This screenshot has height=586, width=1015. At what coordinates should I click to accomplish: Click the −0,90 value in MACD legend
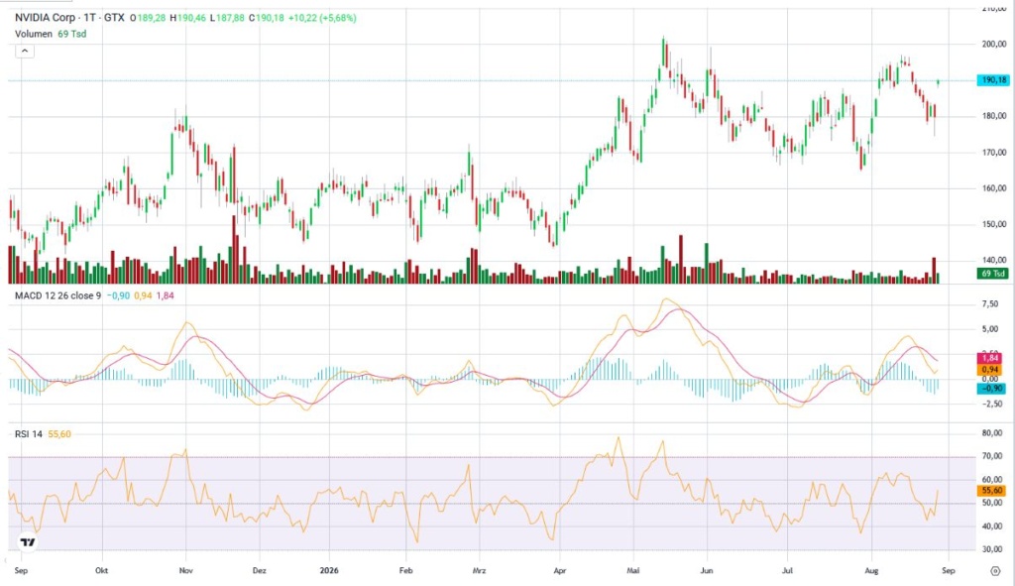(x=118, y=295)
